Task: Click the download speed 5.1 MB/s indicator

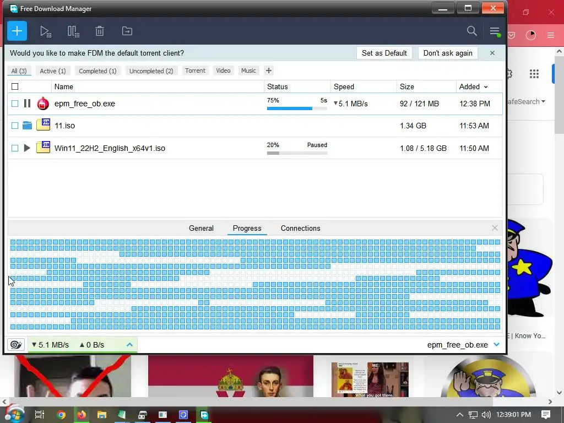Action: pos(50,345)
